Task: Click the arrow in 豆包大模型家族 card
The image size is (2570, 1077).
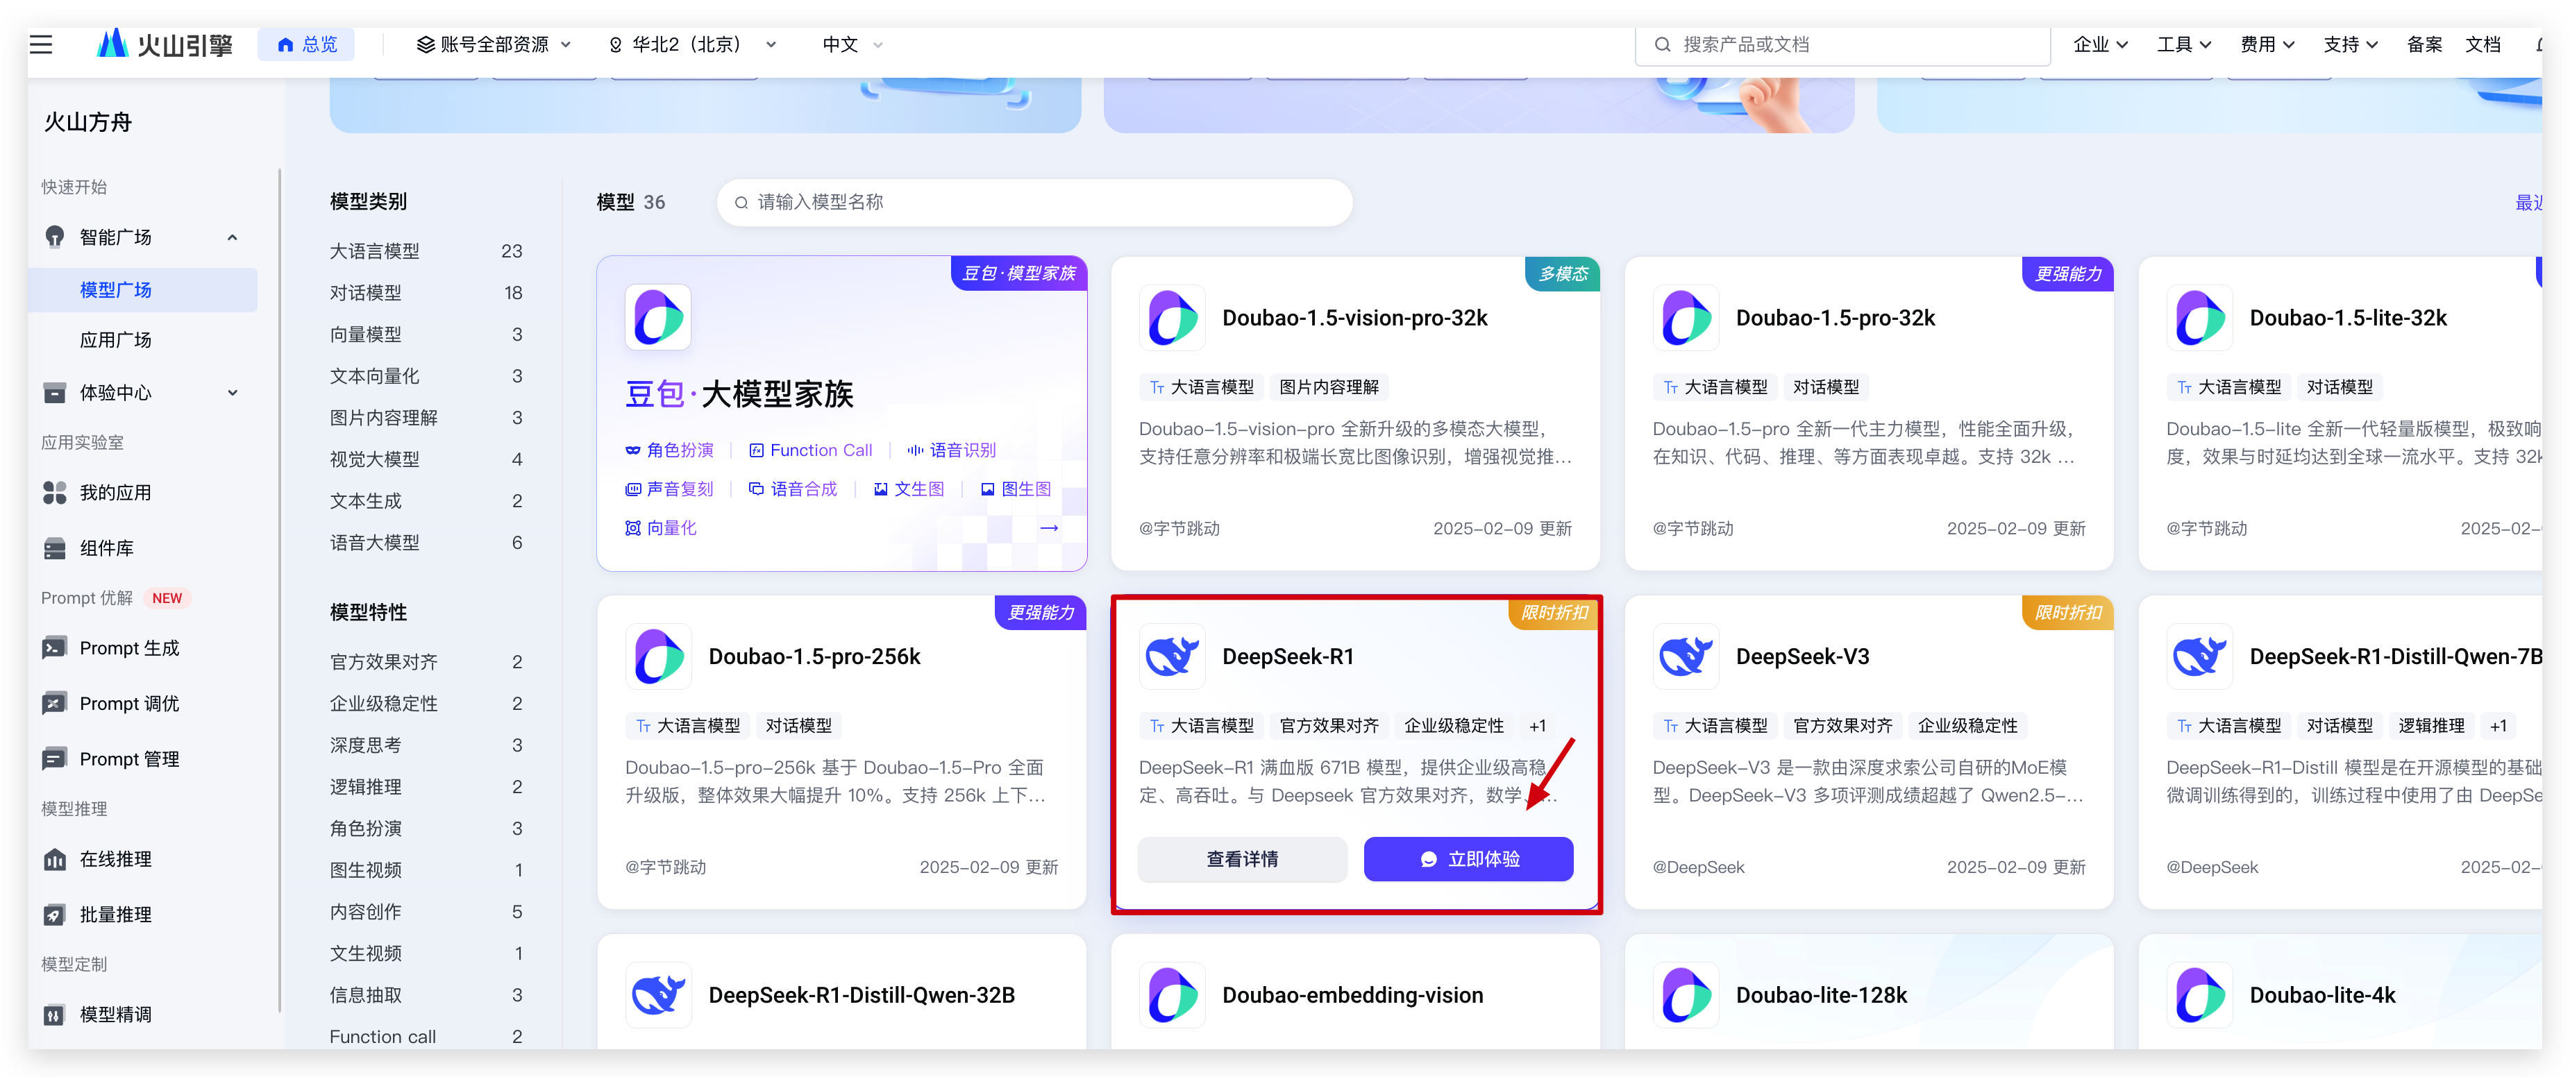Action: (x=1048, y=527)
